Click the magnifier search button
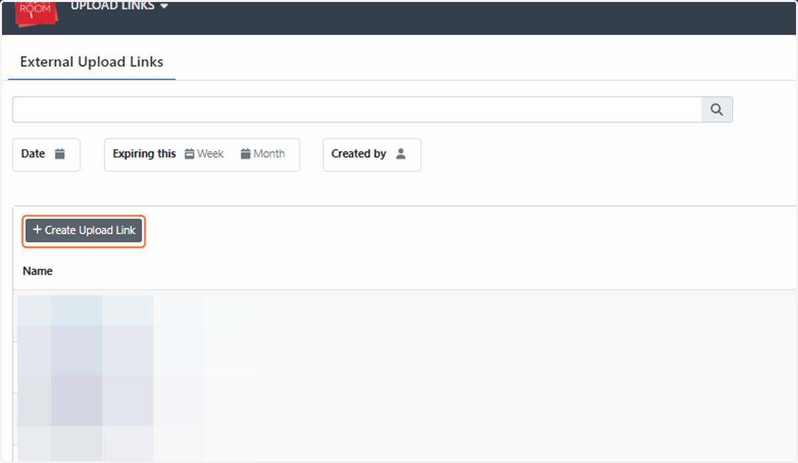The height and width of the screenshot is (463, 798). [717, 110]
